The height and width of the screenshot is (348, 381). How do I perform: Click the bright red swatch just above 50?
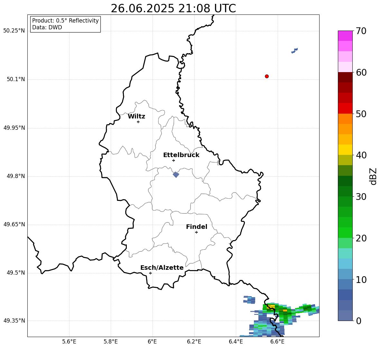pyautogui.click(x=345, y=108)
